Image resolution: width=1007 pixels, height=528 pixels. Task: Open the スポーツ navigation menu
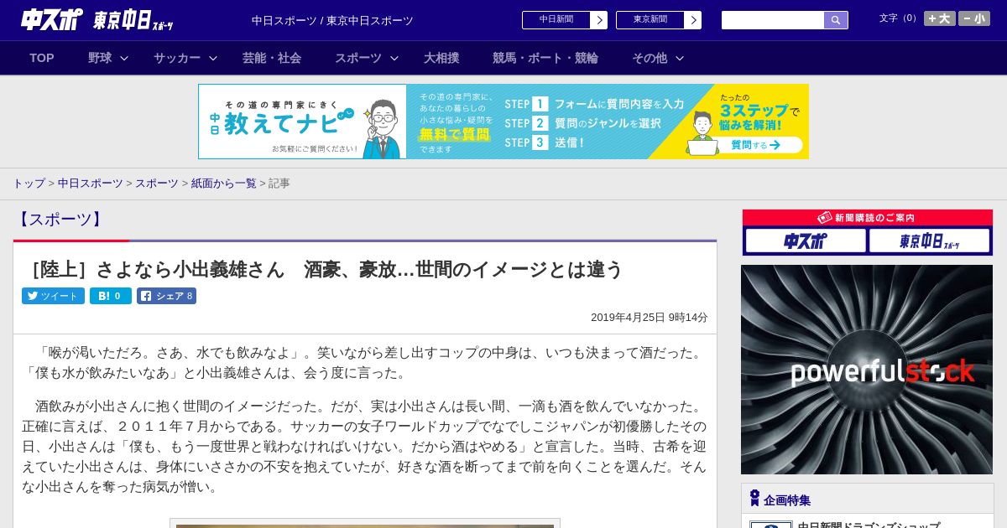358,58
